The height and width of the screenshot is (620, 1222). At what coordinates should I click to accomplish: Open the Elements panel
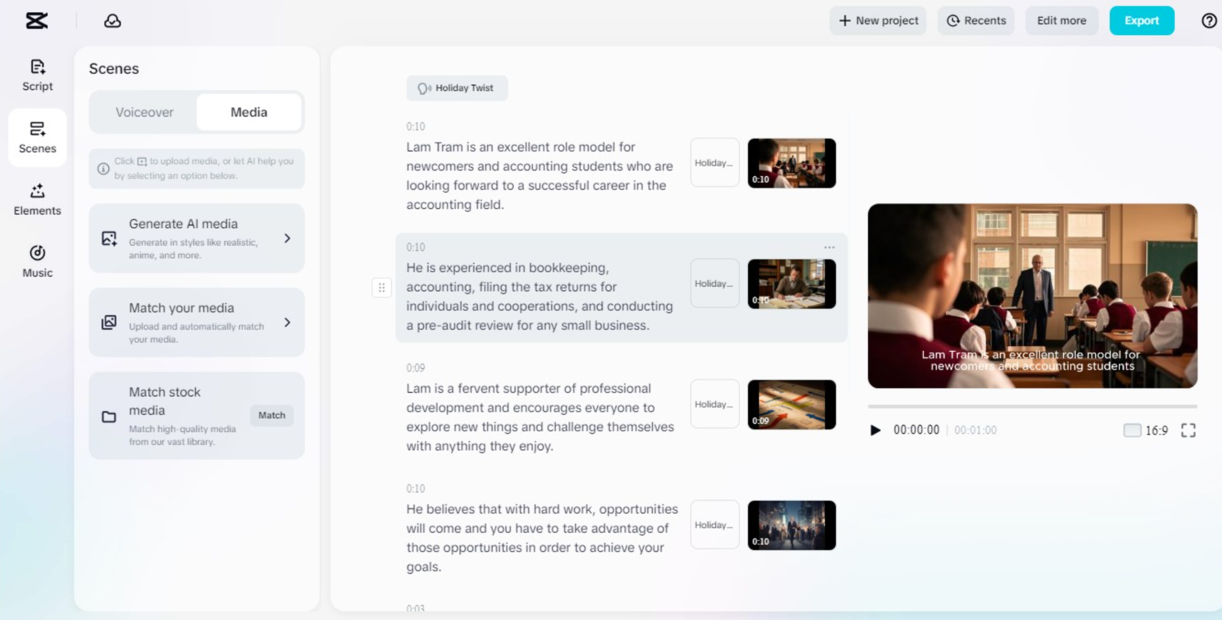37,199
